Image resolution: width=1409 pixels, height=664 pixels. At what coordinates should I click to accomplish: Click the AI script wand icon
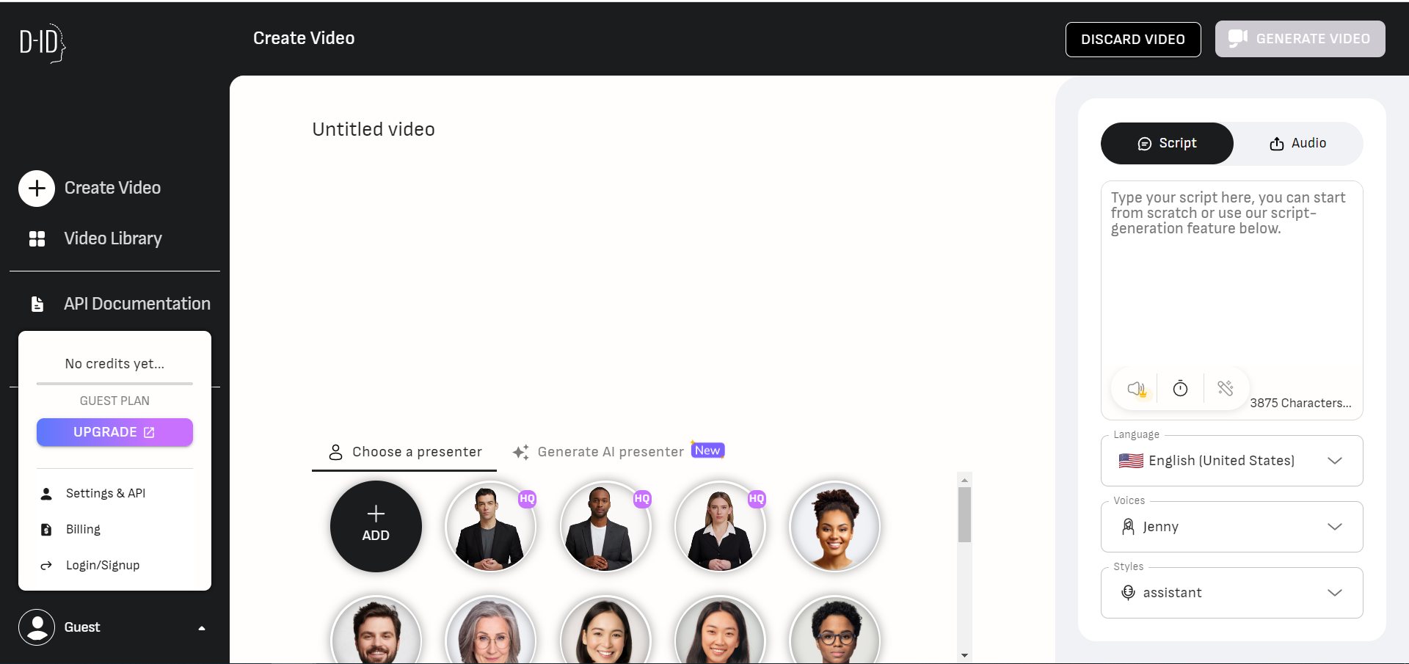pos(1225,388)
